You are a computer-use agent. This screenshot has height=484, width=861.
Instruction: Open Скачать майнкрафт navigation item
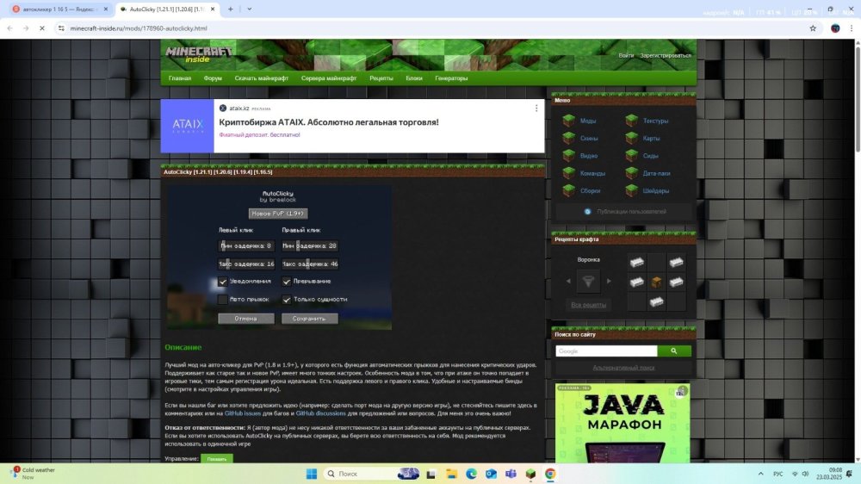coord(262,78)
